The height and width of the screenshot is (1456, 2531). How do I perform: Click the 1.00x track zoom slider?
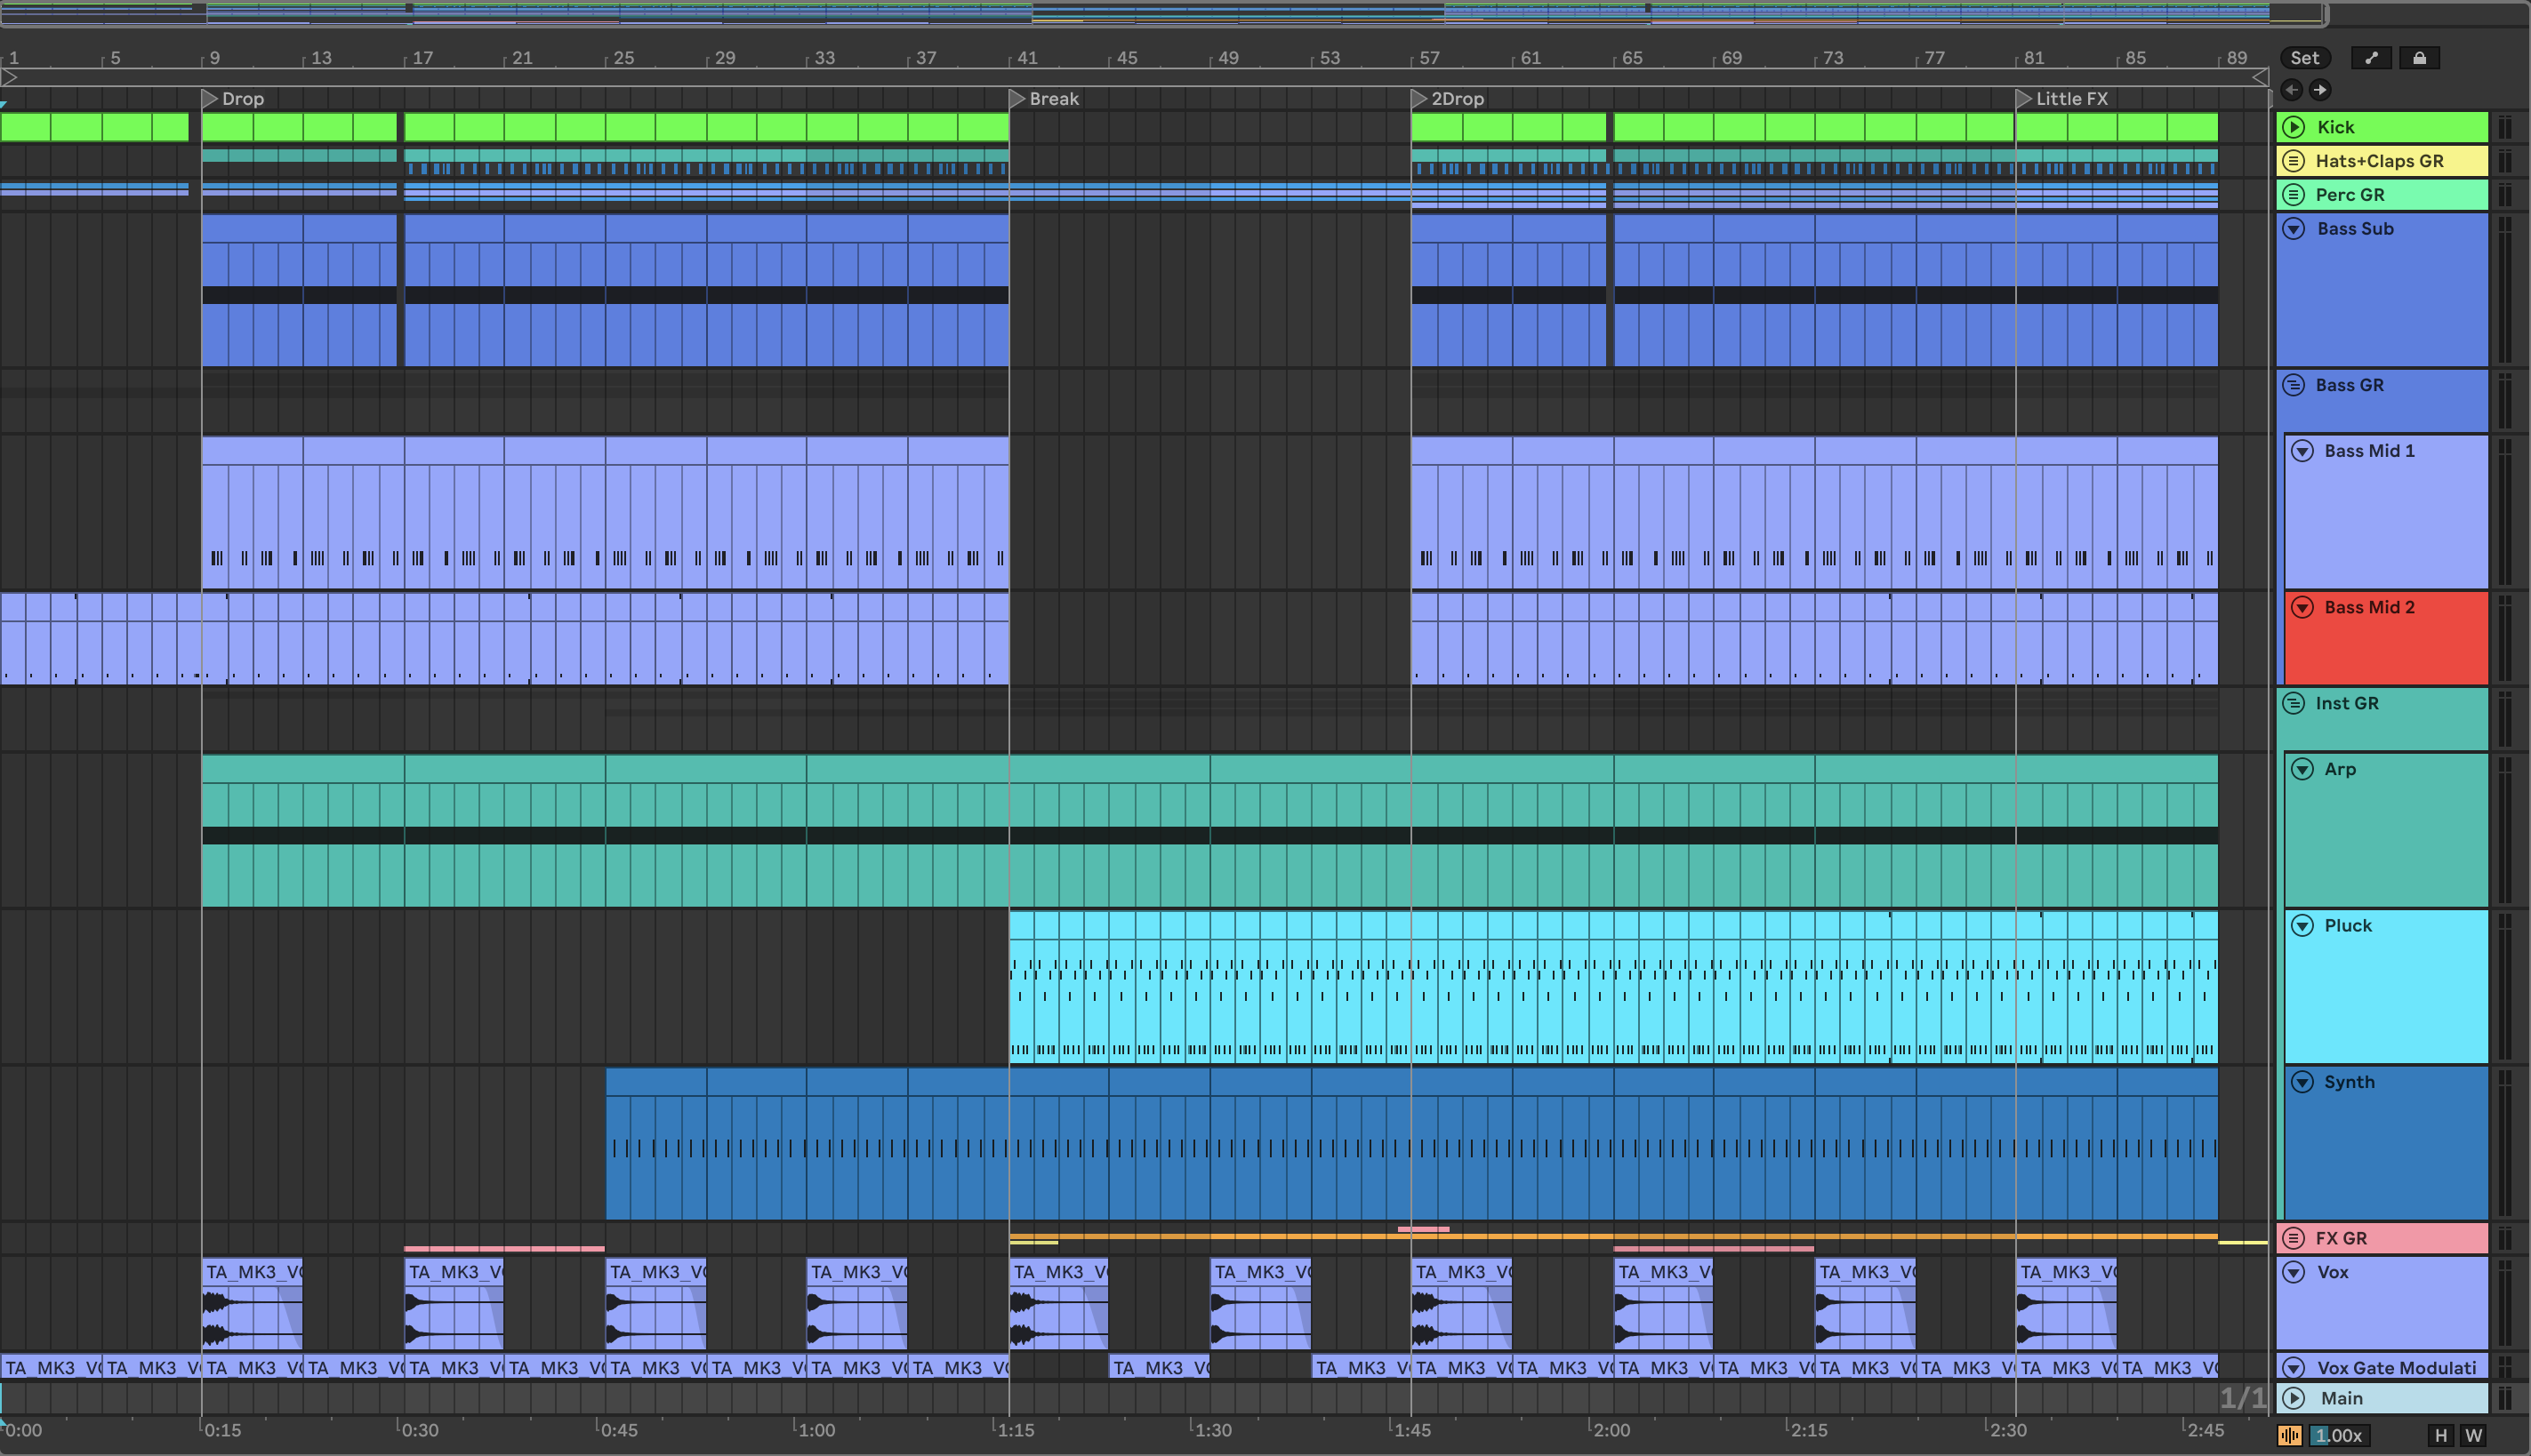(x=2338, y=1436)
